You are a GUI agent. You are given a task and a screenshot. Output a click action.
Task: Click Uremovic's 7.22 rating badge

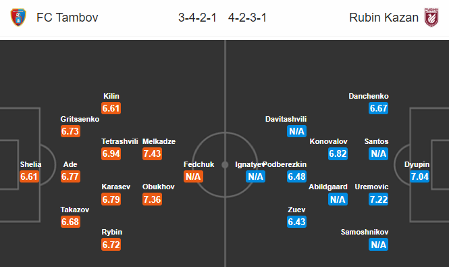click(379, 199)
